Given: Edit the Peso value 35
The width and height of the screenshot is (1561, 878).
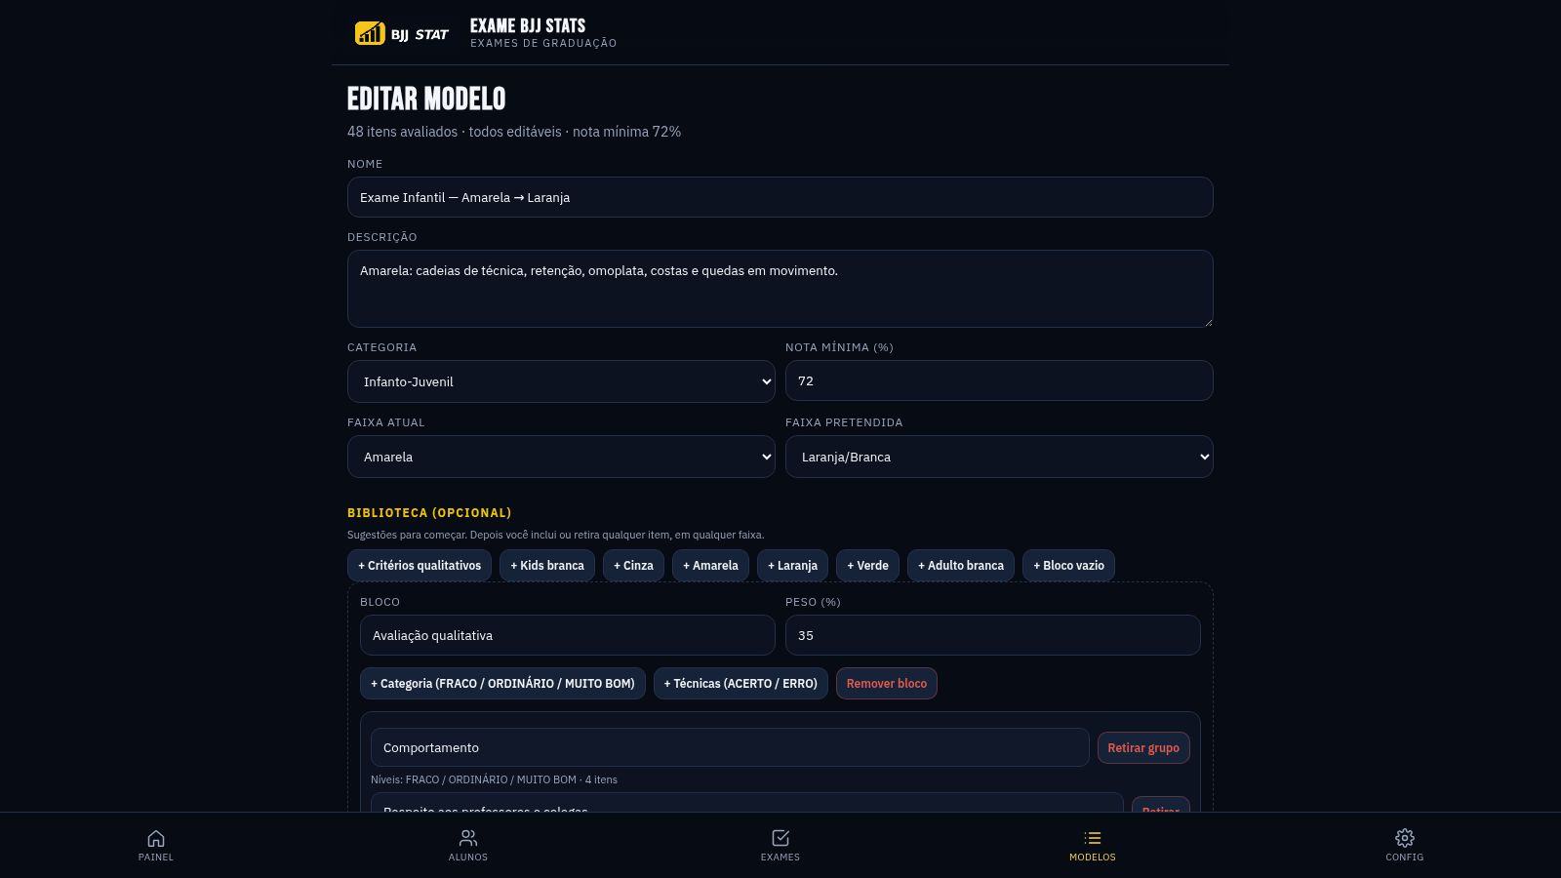Looking at the screenshot, I should click(993, 635).
